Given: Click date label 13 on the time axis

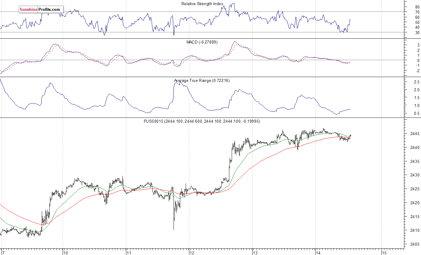Looking at the screenshot, I should click(x=255, y=252).
